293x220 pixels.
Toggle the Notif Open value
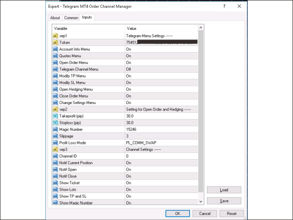point(129,170)
